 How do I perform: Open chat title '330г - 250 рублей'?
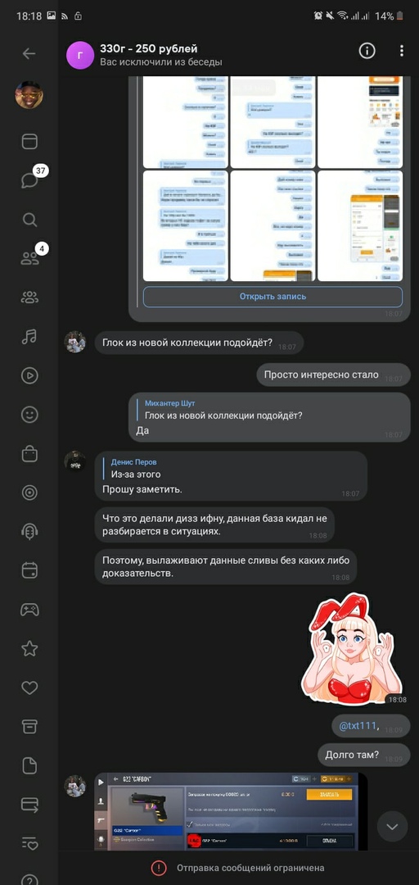(149, 49)
